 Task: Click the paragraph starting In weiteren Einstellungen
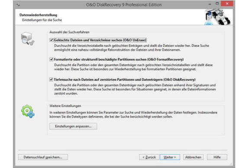click(x=133, y=114)
